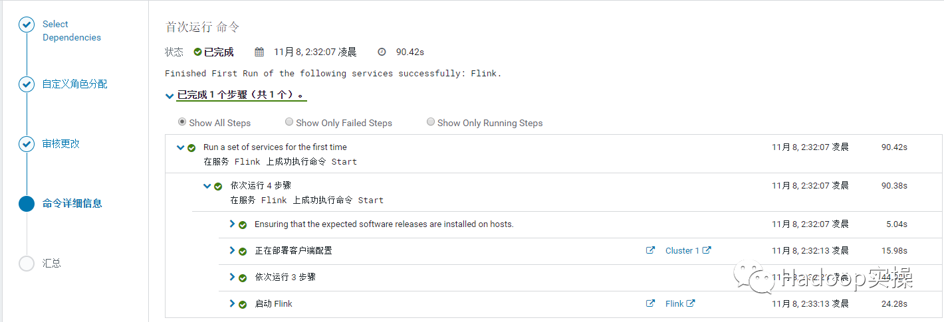Collapse the 已完成 1 个步骤 section chevron

(170, 96)
